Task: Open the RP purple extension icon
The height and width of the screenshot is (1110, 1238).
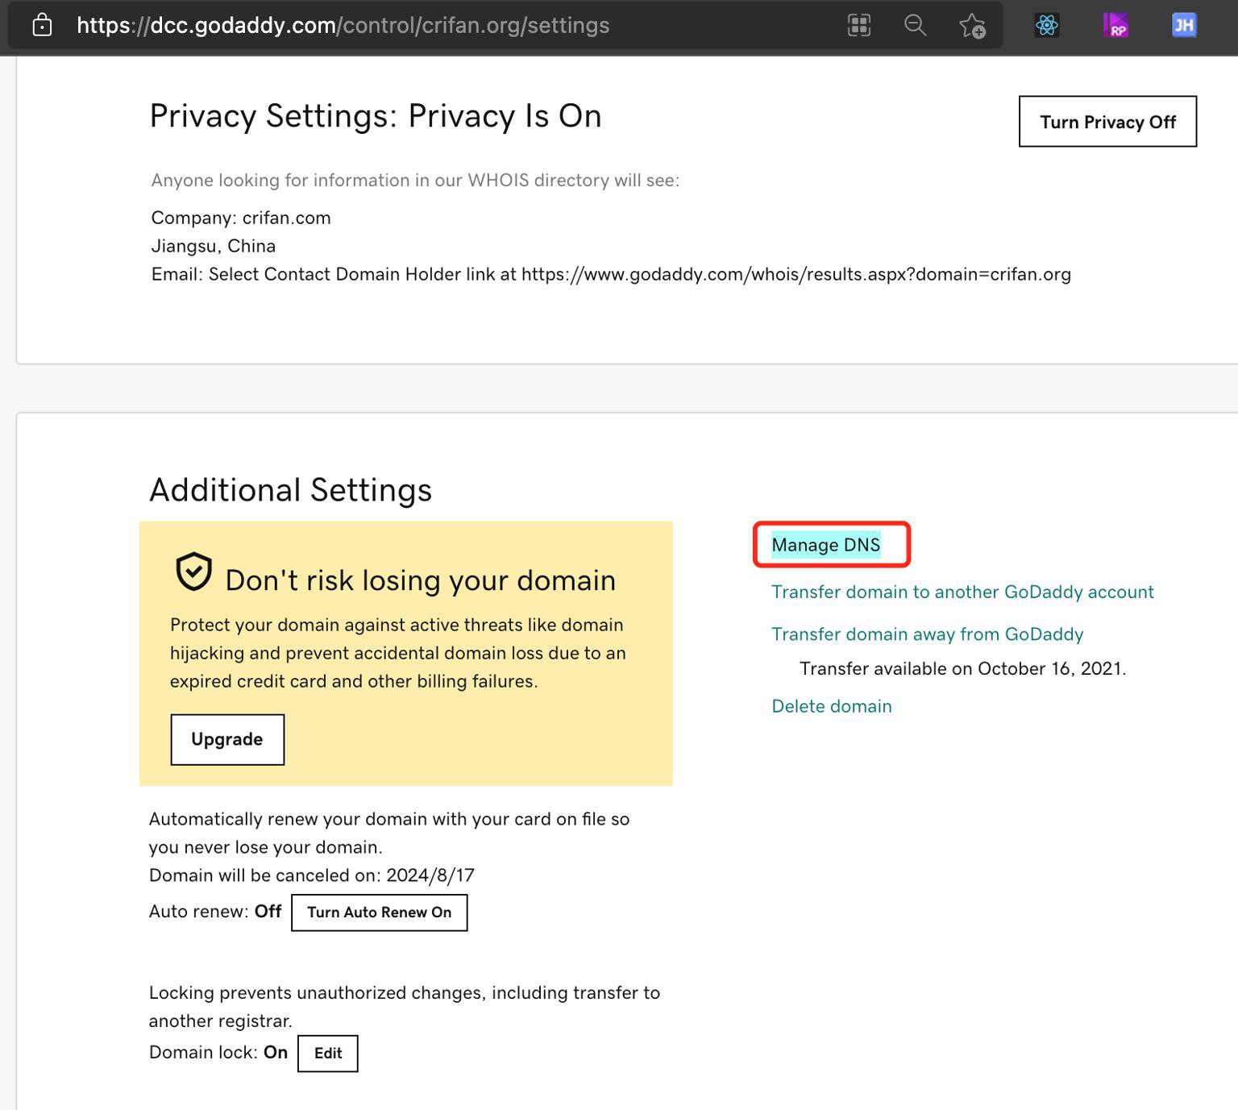Action: pyautogui.click(x=1115, y=25)
